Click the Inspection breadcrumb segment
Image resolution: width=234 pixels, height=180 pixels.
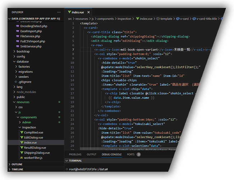click(x=124, y=19)
